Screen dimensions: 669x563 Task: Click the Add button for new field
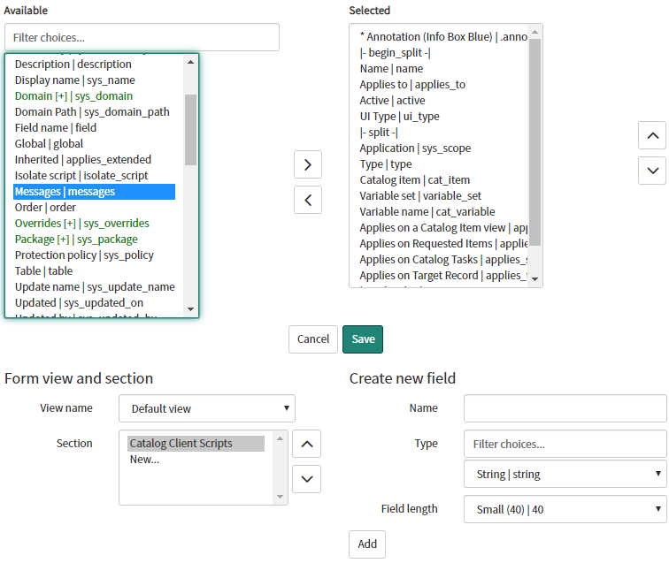coord(366,544)
